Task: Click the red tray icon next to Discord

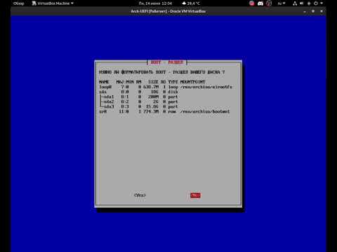Action: pos(252,3)
